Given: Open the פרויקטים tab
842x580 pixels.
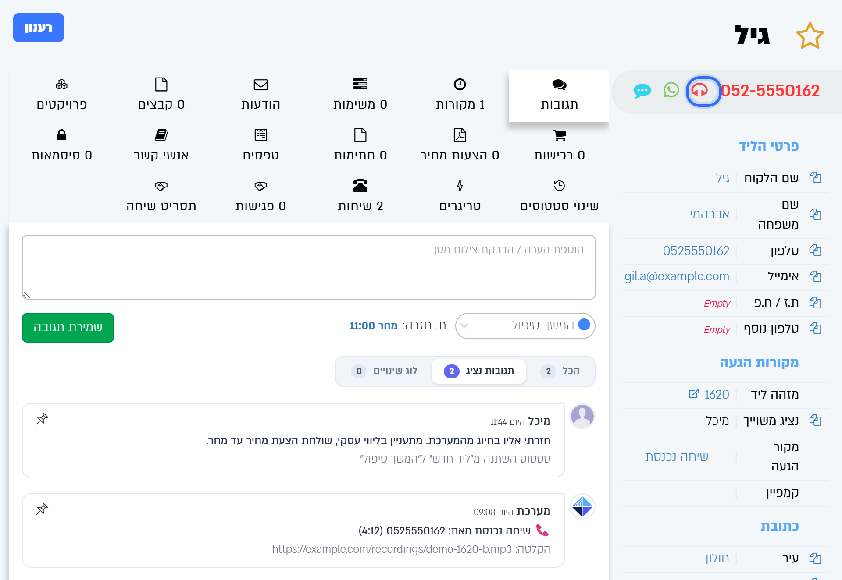Looking at the screenshot, I should coord(61,95).
